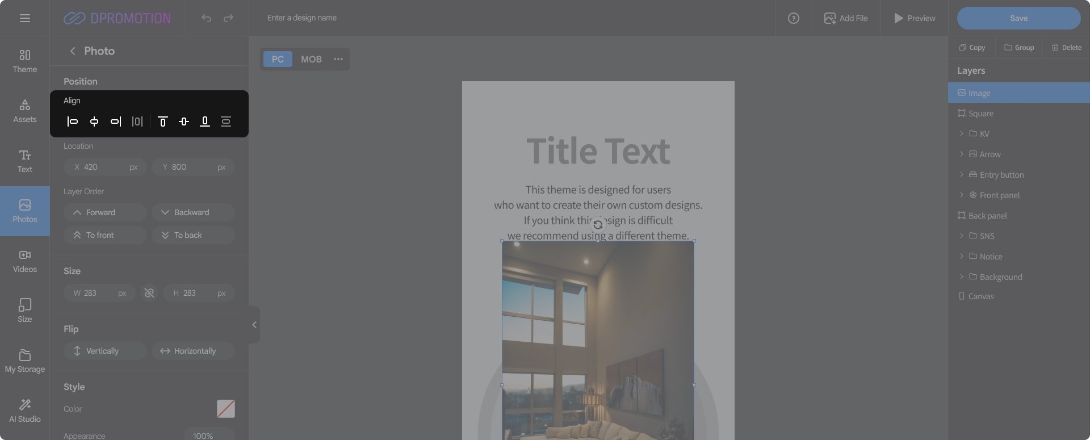Align the photo to horizontal center
Viewport: 1090px width, 440px height.
[94, 121]
